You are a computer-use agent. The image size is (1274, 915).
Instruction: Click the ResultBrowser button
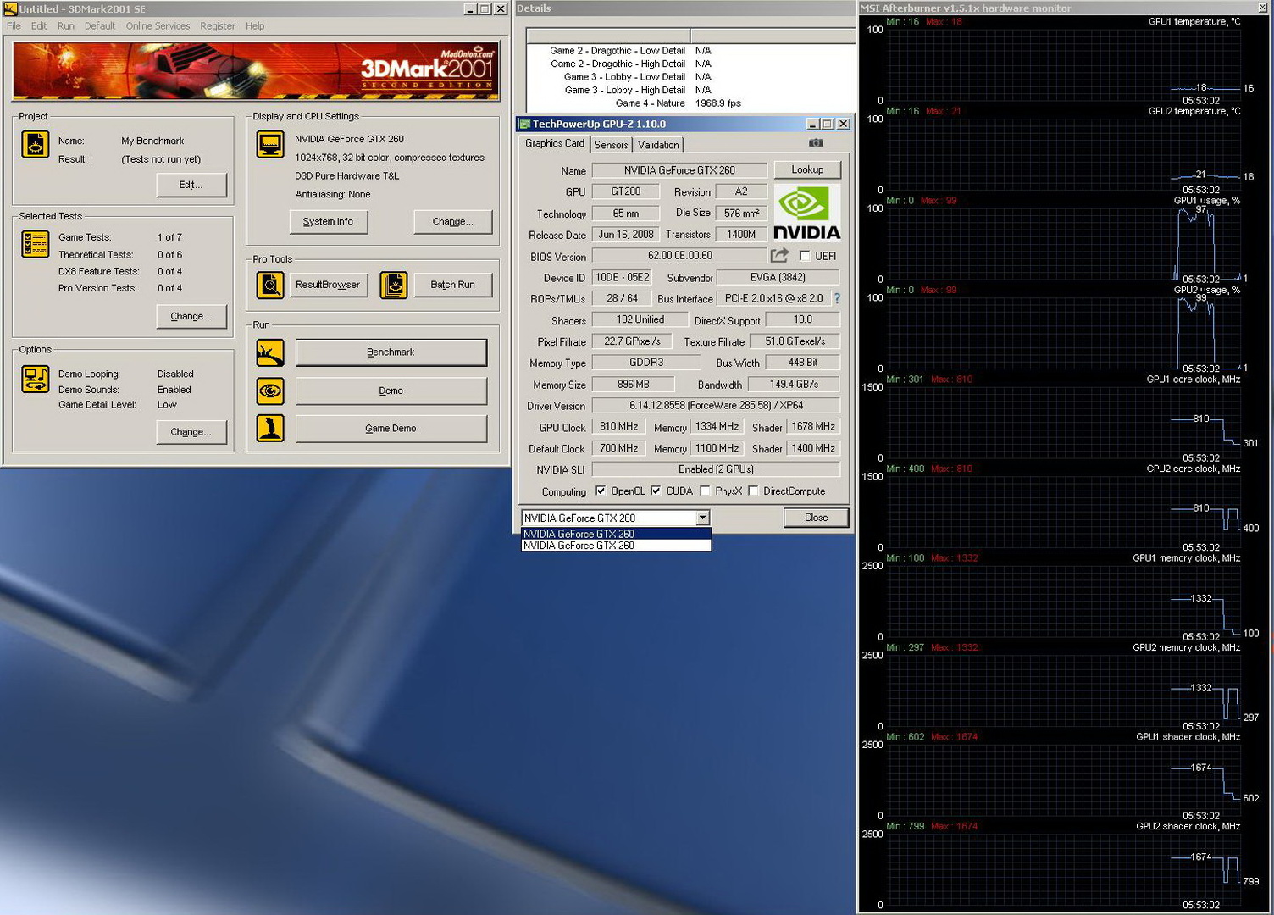[x=328, y=286]
